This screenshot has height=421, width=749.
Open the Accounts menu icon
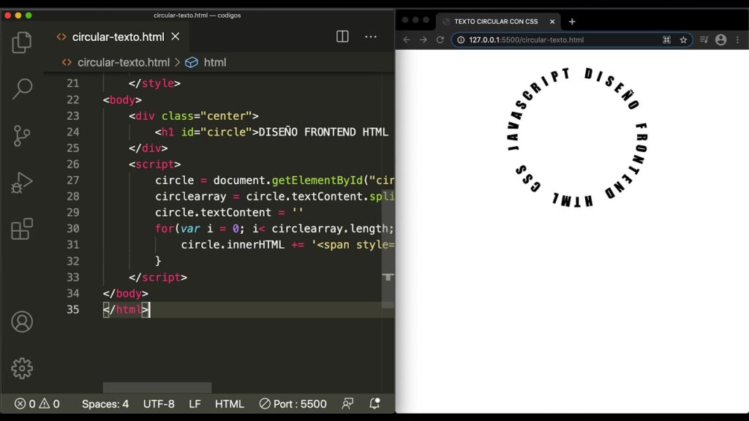coord(22,322)
